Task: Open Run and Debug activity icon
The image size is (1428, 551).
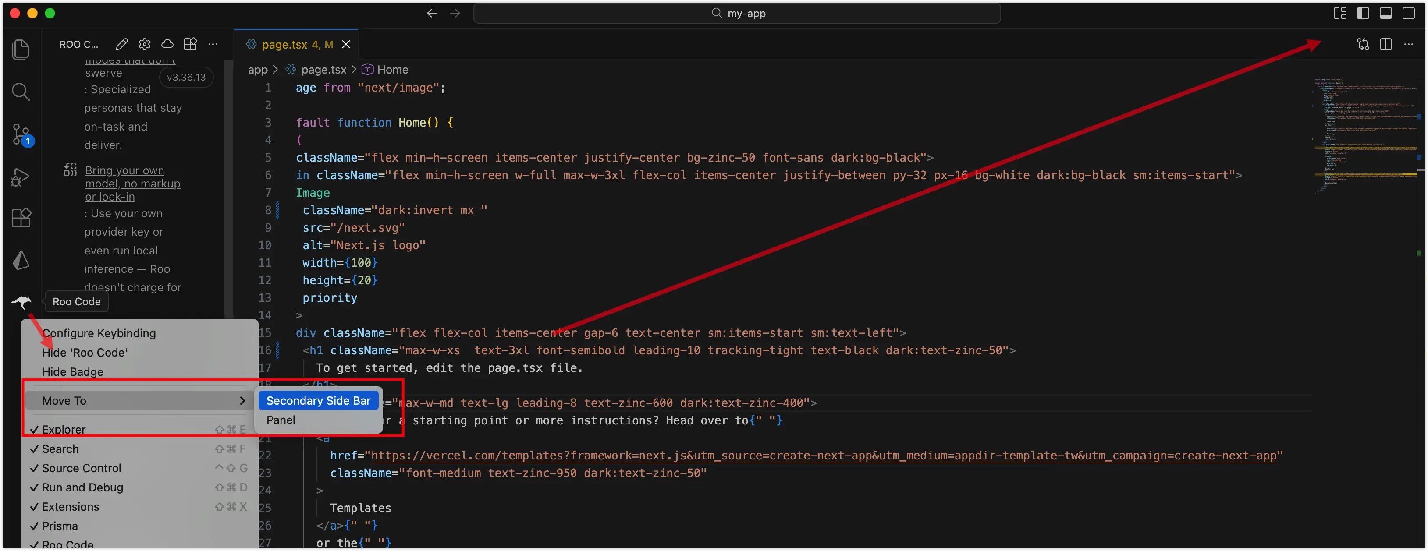Action: 21,177
